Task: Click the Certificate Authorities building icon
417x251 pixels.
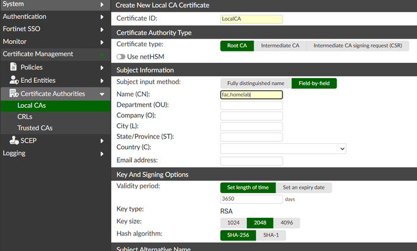Action: click(14, 94)
